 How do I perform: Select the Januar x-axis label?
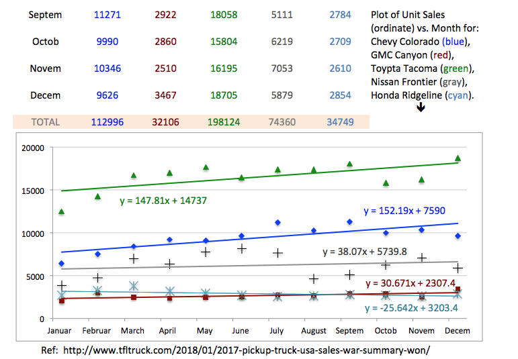(x=59, y=331)
